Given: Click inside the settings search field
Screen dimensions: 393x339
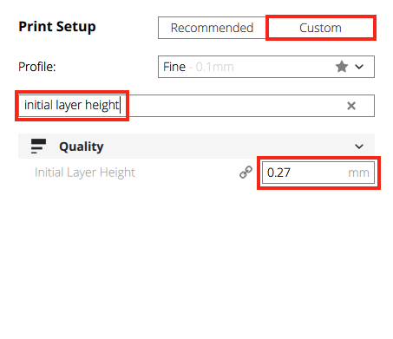Looking at the screenshot, I should (196, 106).
